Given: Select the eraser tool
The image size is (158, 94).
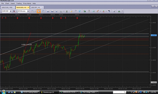Looking at the screenshot, I should pyautogui.click(x=114, y=11).
